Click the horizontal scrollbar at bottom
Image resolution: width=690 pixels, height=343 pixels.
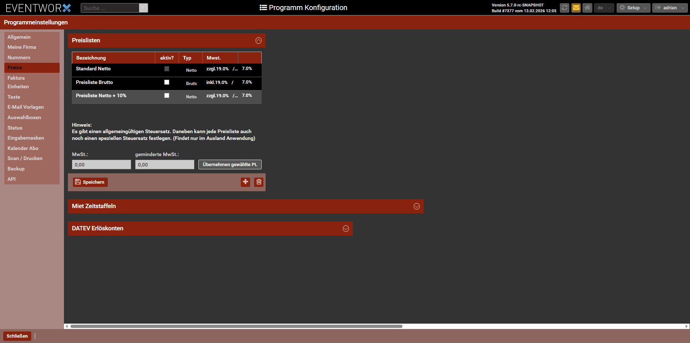click(236, 326)
